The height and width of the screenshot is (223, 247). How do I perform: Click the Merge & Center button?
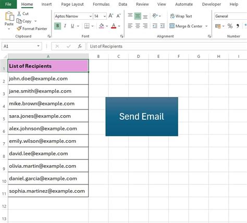tap(186, 26)
